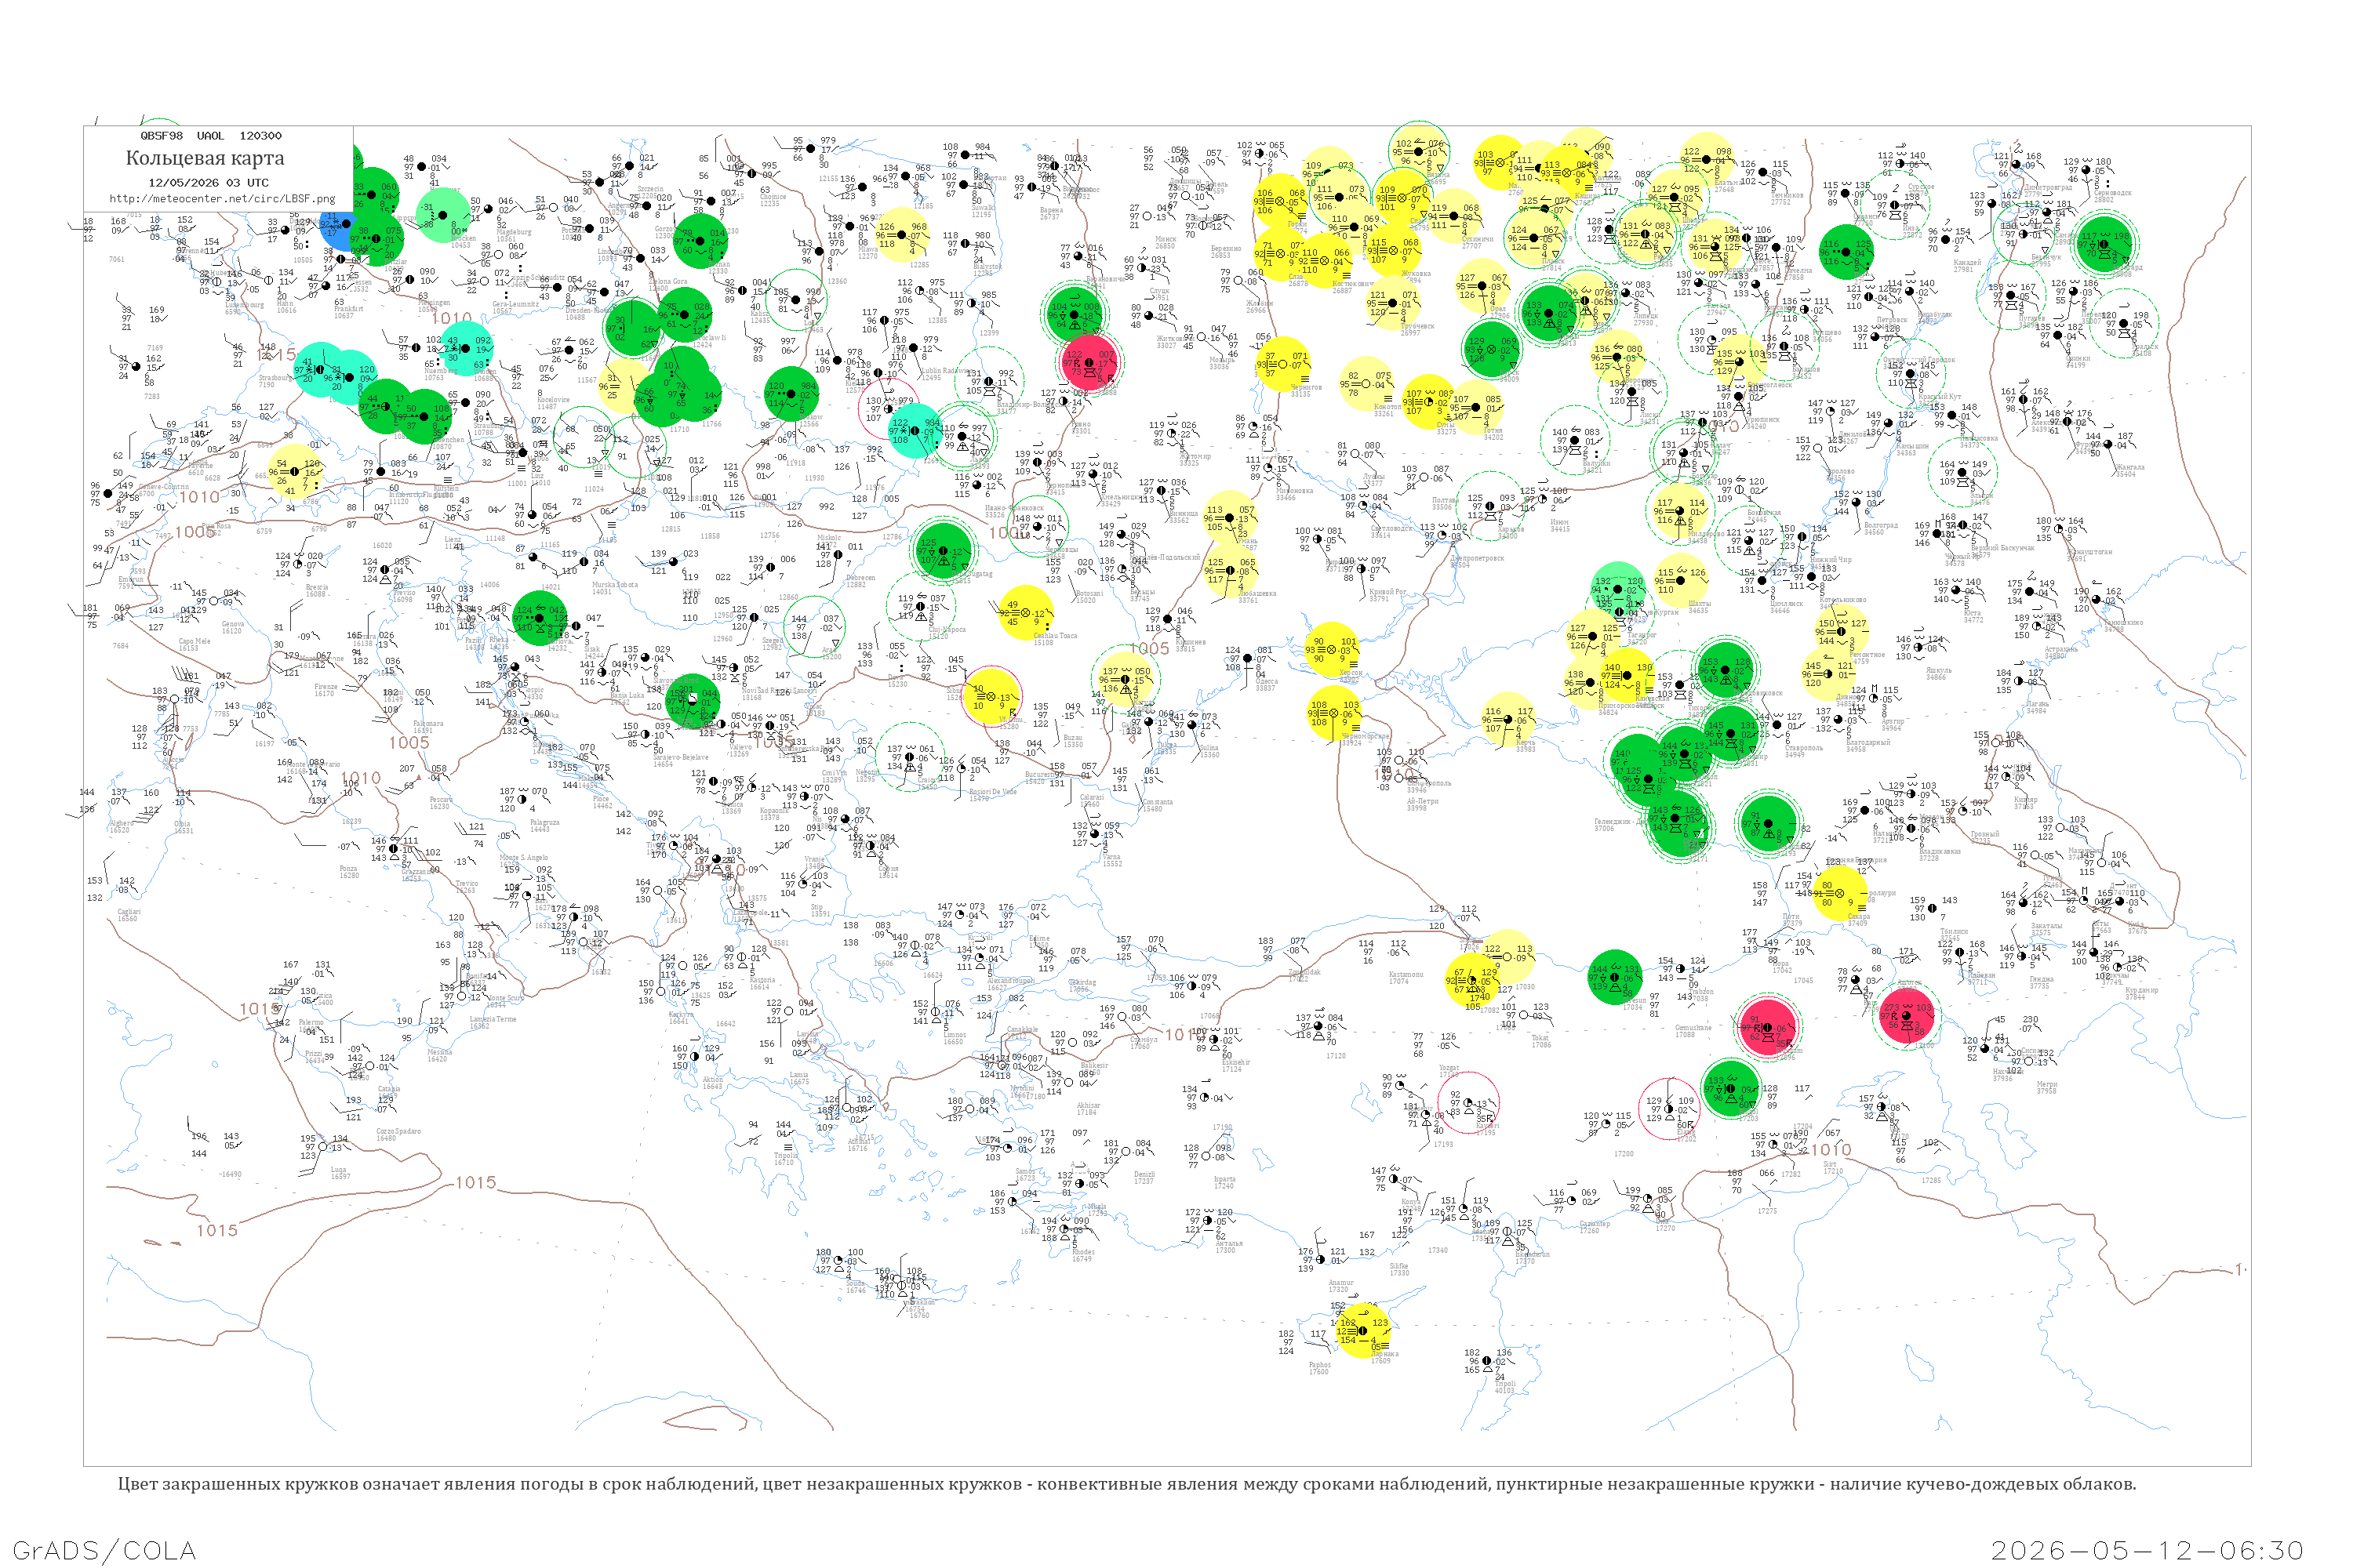Click the 'Tokat 17086' station label
The image size is (2353, 1568).
pos(1540,1041)
